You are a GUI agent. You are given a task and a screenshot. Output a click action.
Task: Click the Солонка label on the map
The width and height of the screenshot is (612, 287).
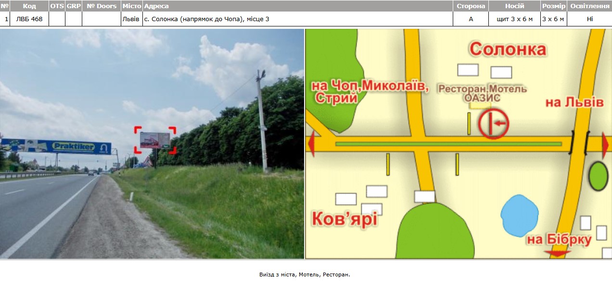coord(508,49)
